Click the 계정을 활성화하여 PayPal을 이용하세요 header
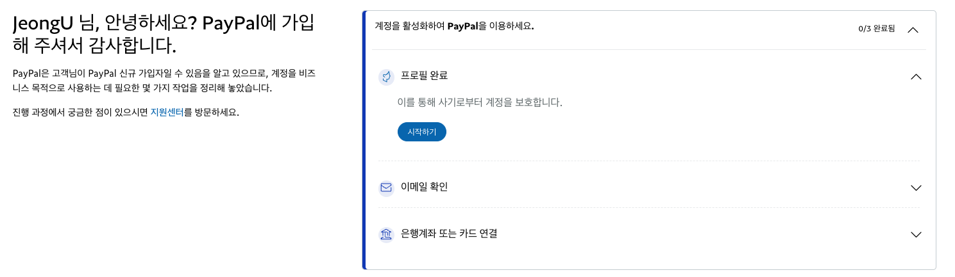Viewport: 955px width, 277px height. click(454, 27)
